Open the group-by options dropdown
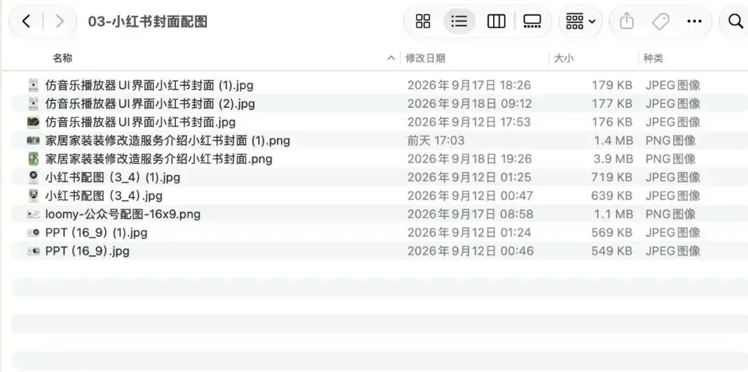Viewport: 748px width, 372px height. click(580, 21)
